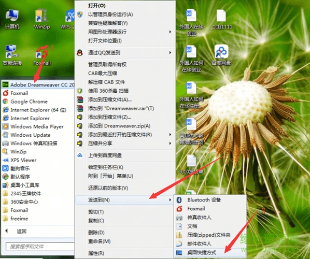Select the 百度网盘 desktop shortcut
Viewport: 310px width, 259px height.
[221, 55]
